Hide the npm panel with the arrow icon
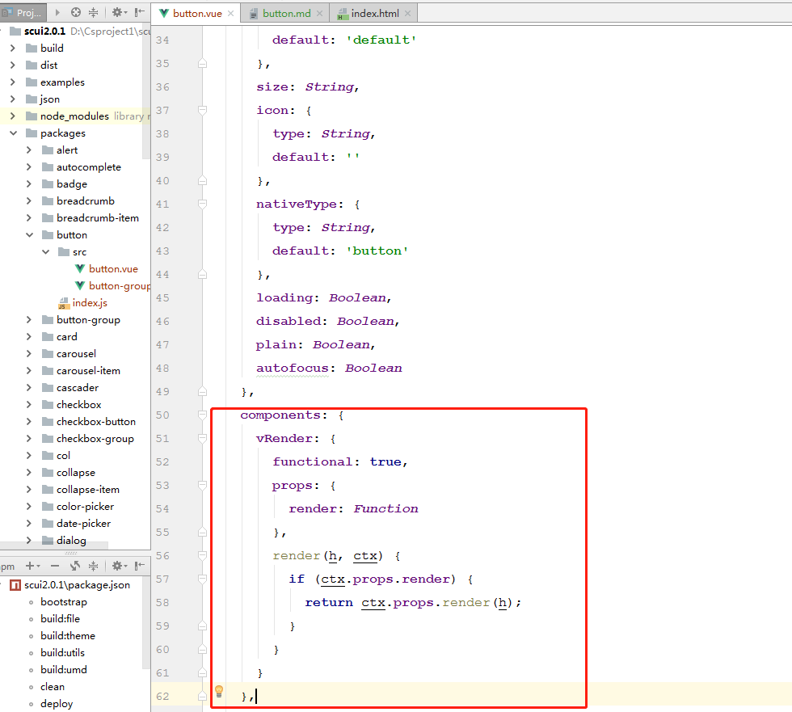Screen dimensions: 792x712 coord(140,566)
